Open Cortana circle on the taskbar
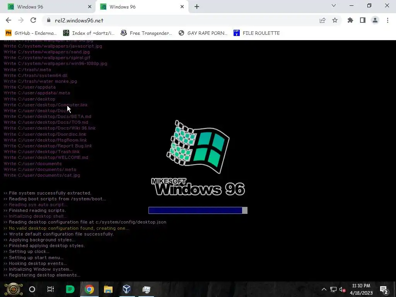Screen dimensions: 396x297 [x=32, y=289]
